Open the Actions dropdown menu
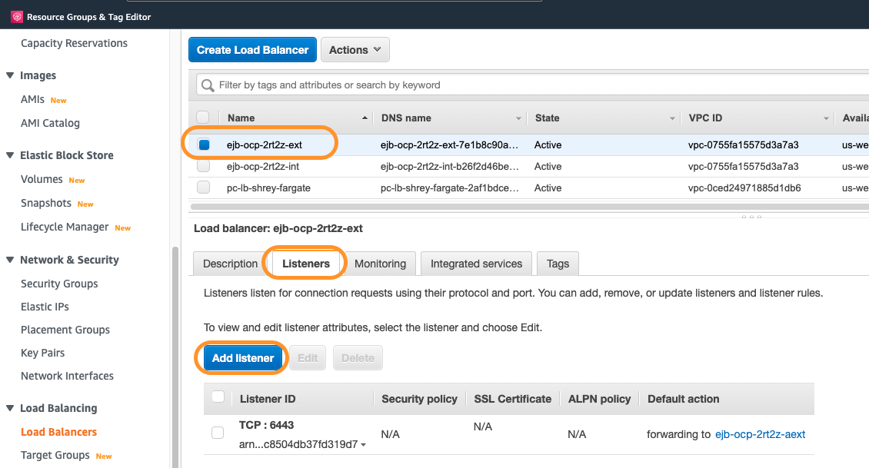Image resolution: width=869 pixels, height=468 pixels. (355, 50)
